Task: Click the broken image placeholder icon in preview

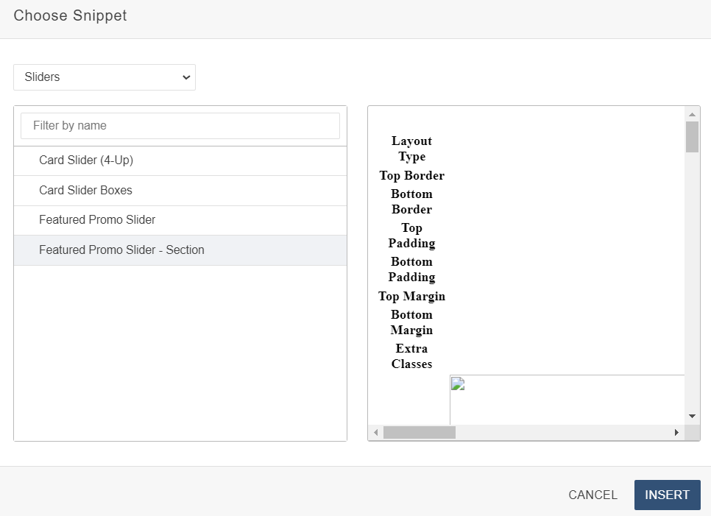Action: 457,384
